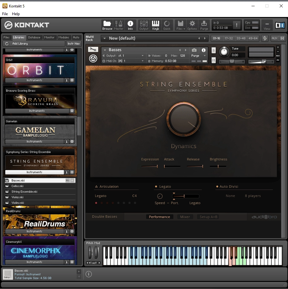Open the Files save menu
Screen dimensions: 288x289
[180, 25]
